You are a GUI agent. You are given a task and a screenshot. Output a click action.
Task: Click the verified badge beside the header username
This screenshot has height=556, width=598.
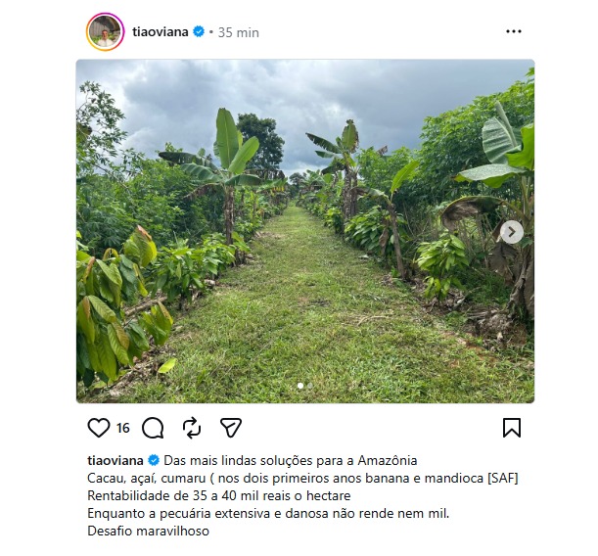tap(199, 32)
